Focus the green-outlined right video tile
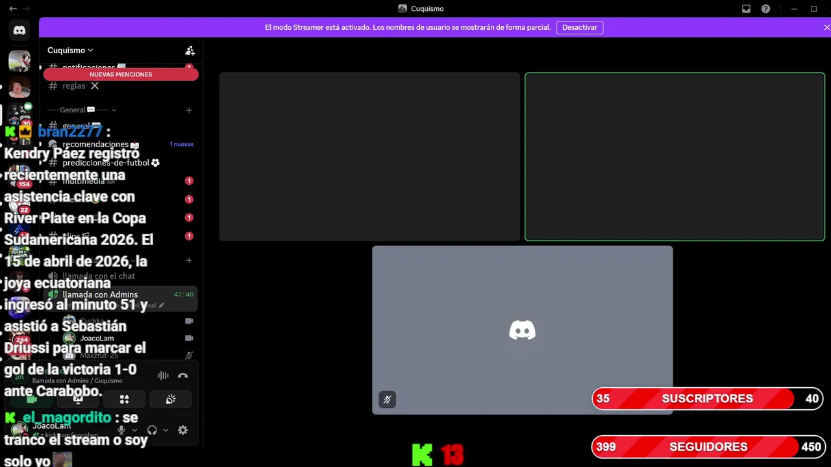This screenshot has width=831, height=467. (675, 156)
